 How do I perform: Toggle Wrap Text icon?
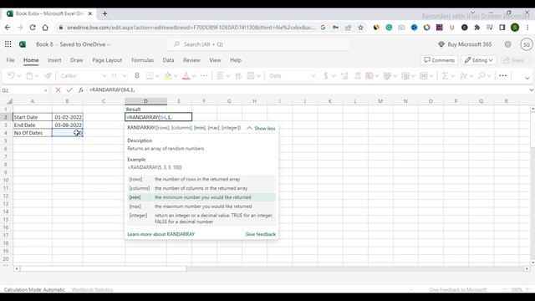tap(238, 76)
